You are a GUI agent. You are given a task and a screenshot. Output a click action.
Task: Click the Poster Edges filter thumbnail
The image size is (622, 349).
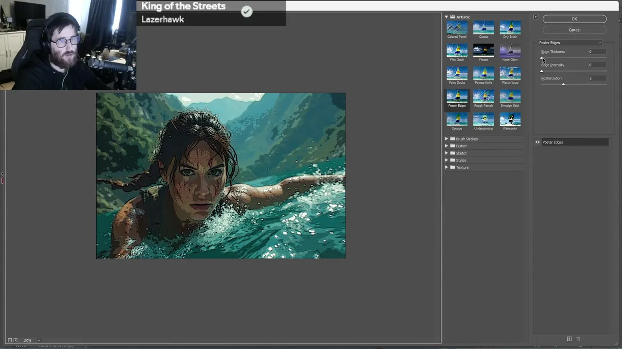tap(457, 96)
